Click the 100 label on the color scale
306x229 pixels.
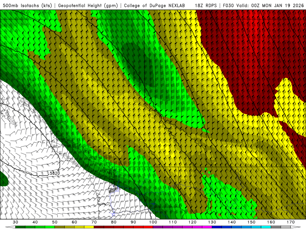click(x=153, y=222)
